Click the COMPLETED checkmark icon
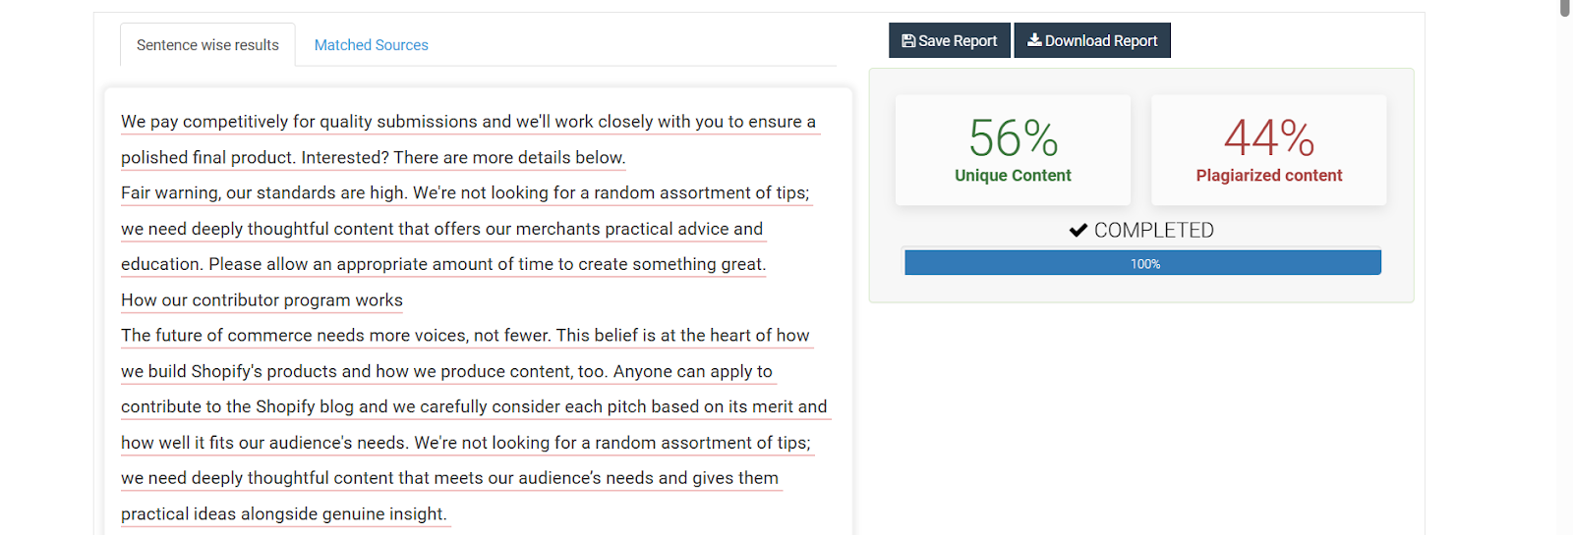This screenshot has height=535, width=1573. point(1078,230)
